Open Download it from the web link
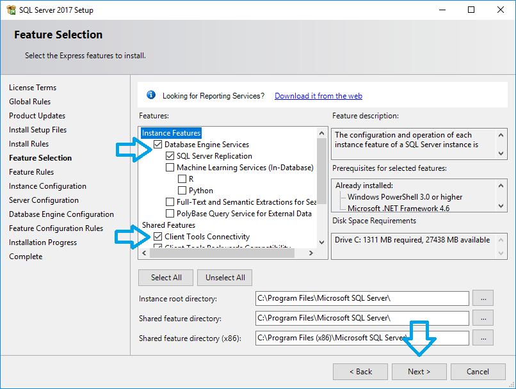Image resolution: width=516 pixels, height=389 pixels. point(318,96)
